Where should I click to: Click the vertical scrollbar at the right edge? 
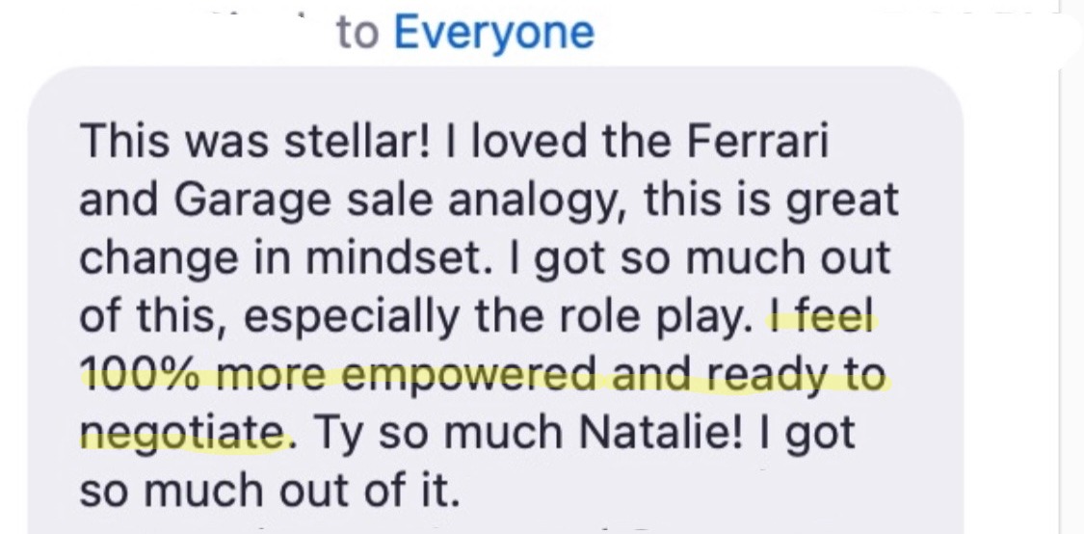(x=1060, y=289)
